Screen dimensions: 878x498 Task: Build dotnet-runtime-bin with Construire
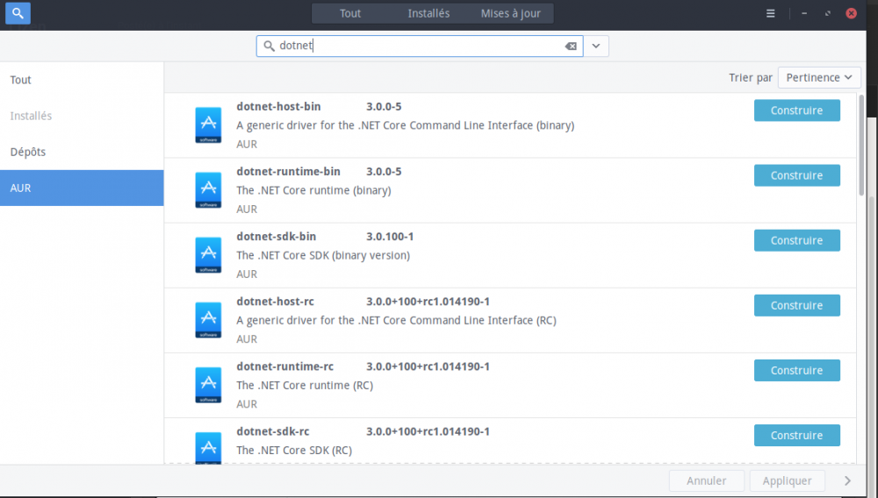(x=797, y=175)
